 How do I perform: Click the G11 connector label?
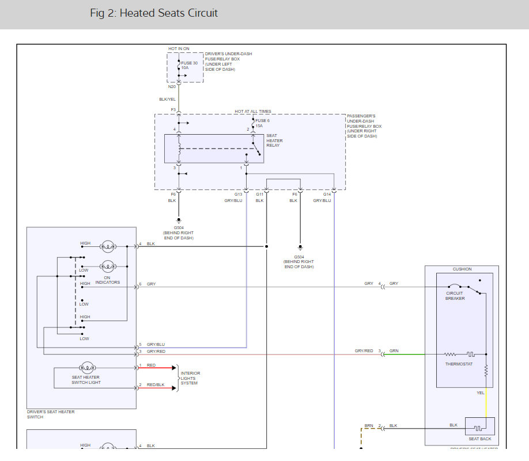tap(259, 194)
